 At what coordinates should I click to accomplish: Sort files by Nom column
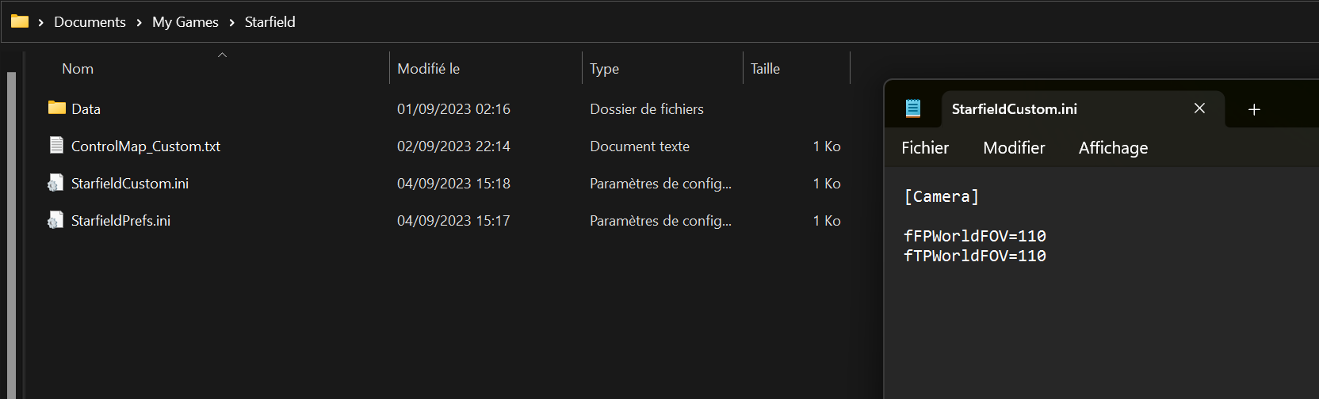click(78, 69)
